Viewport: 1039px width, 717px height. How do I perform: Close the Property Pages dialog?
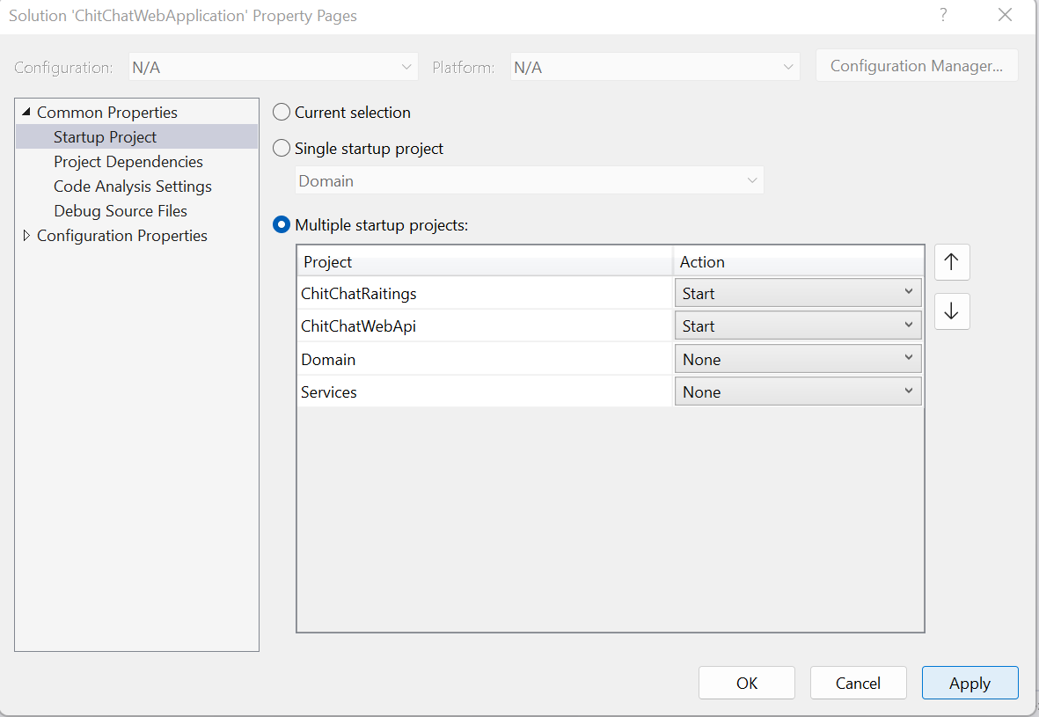point(1005,15)
